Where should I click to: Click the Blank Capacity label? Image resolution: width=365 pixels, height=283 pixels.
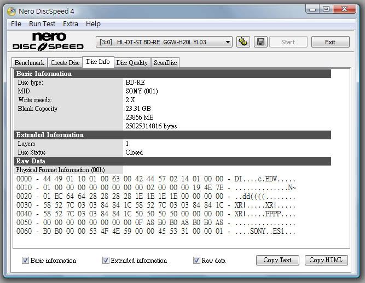click(x=37, y=109)
